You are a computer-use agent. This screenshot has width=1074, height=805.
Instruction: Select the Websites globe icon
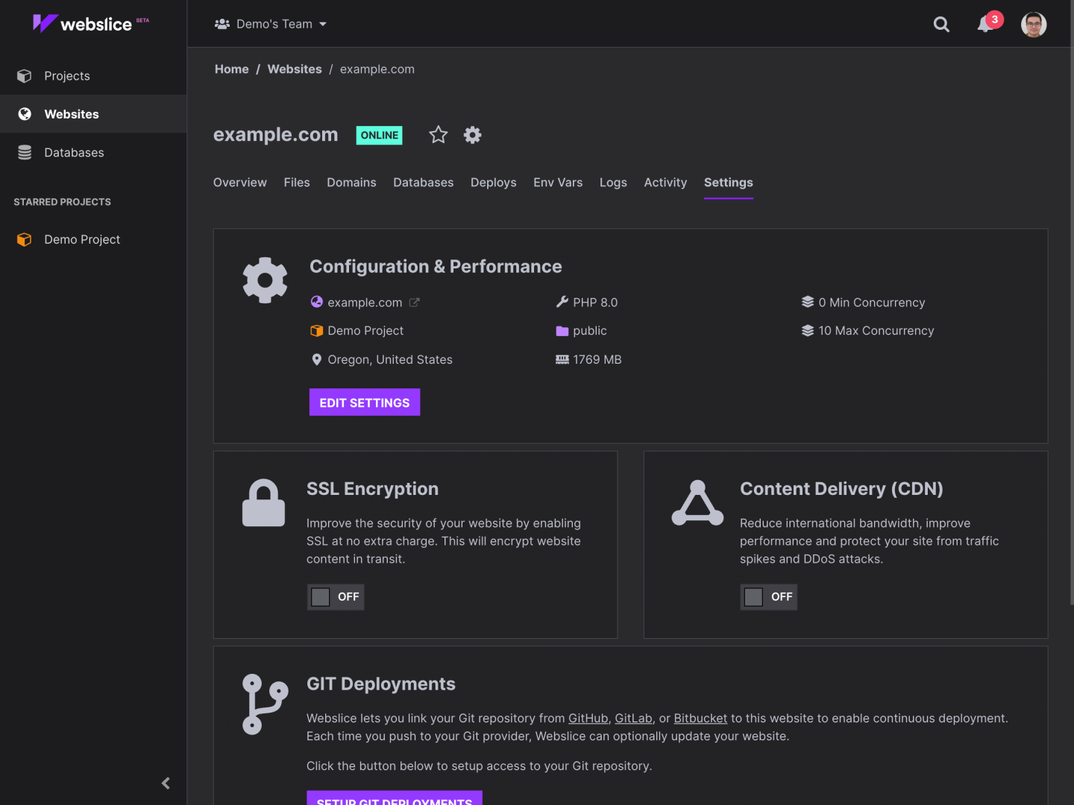(x=25, y=113)
